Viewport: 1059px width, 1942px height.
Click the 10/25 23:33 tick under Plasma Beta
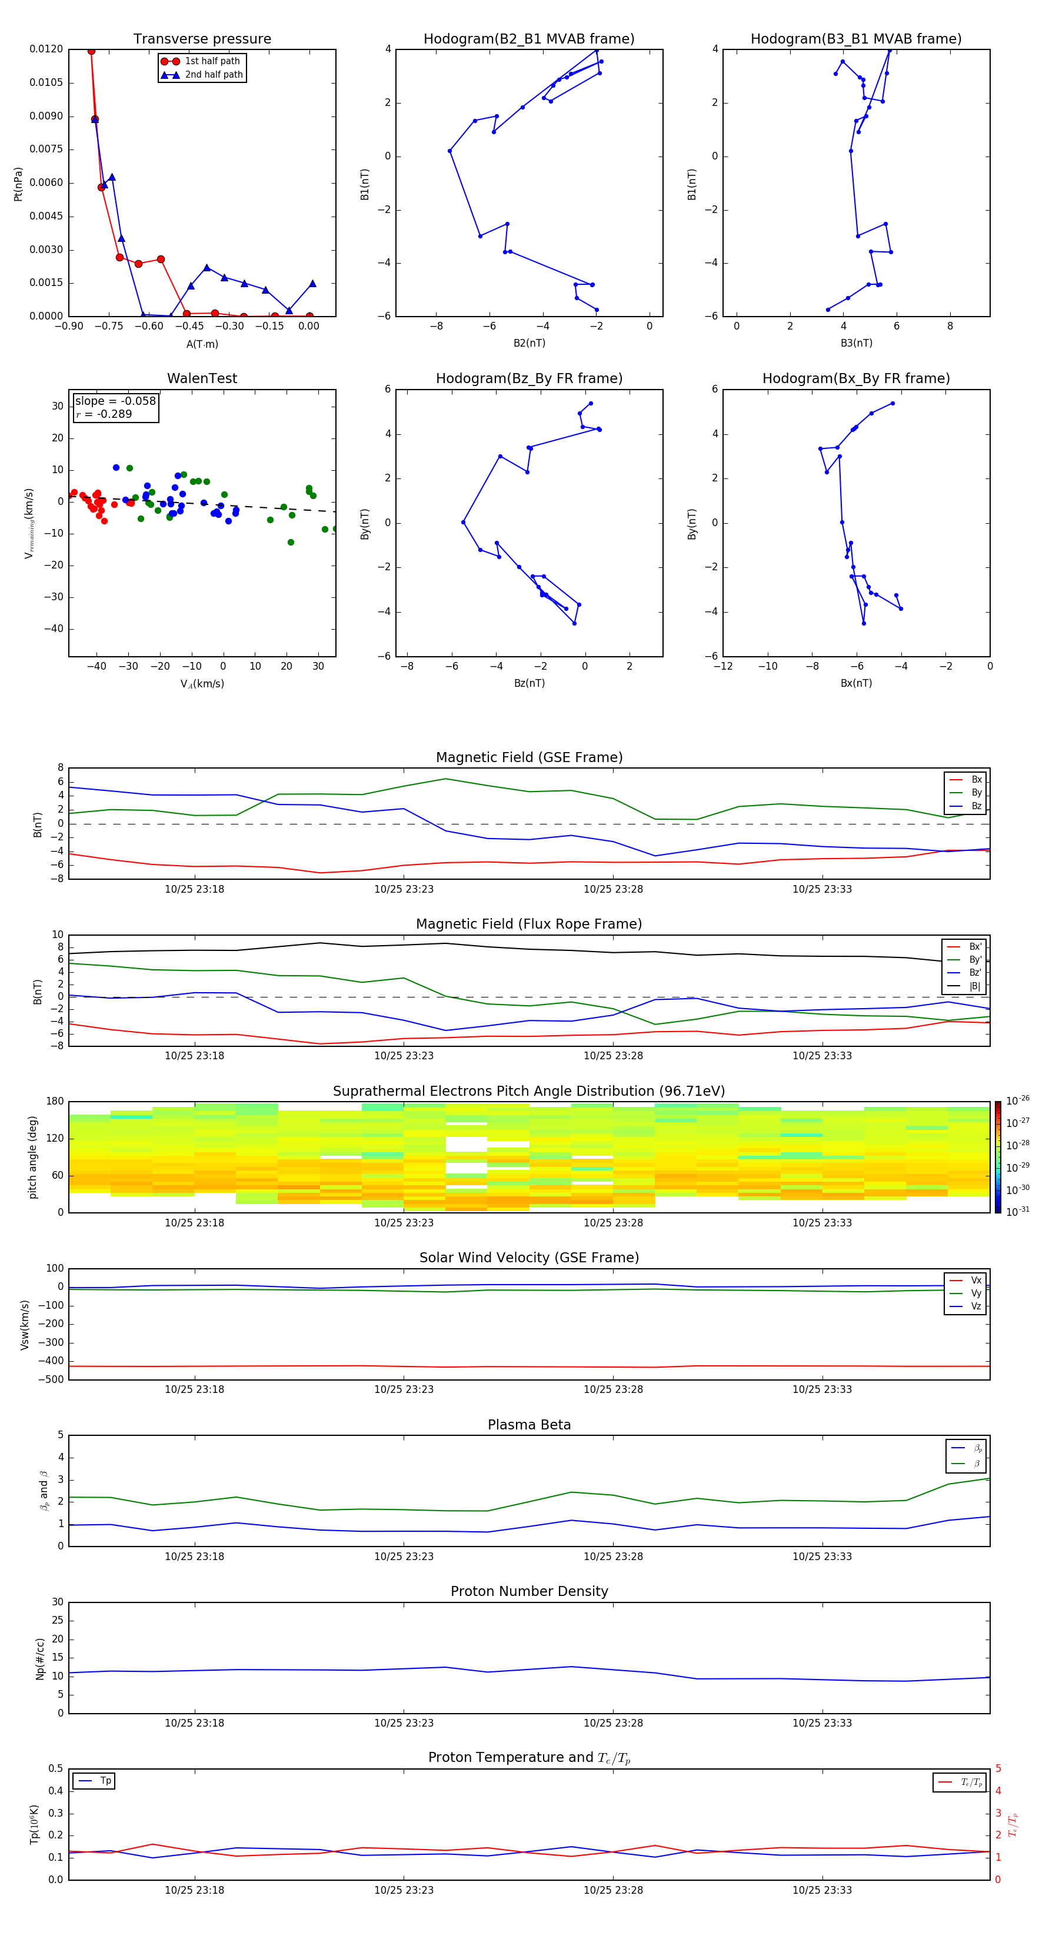(822, 1557)
